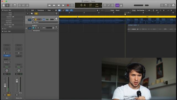The image size is (177, 100).
Task: Record-enable the Audio 2 track R button
Action: coord(38,28)
